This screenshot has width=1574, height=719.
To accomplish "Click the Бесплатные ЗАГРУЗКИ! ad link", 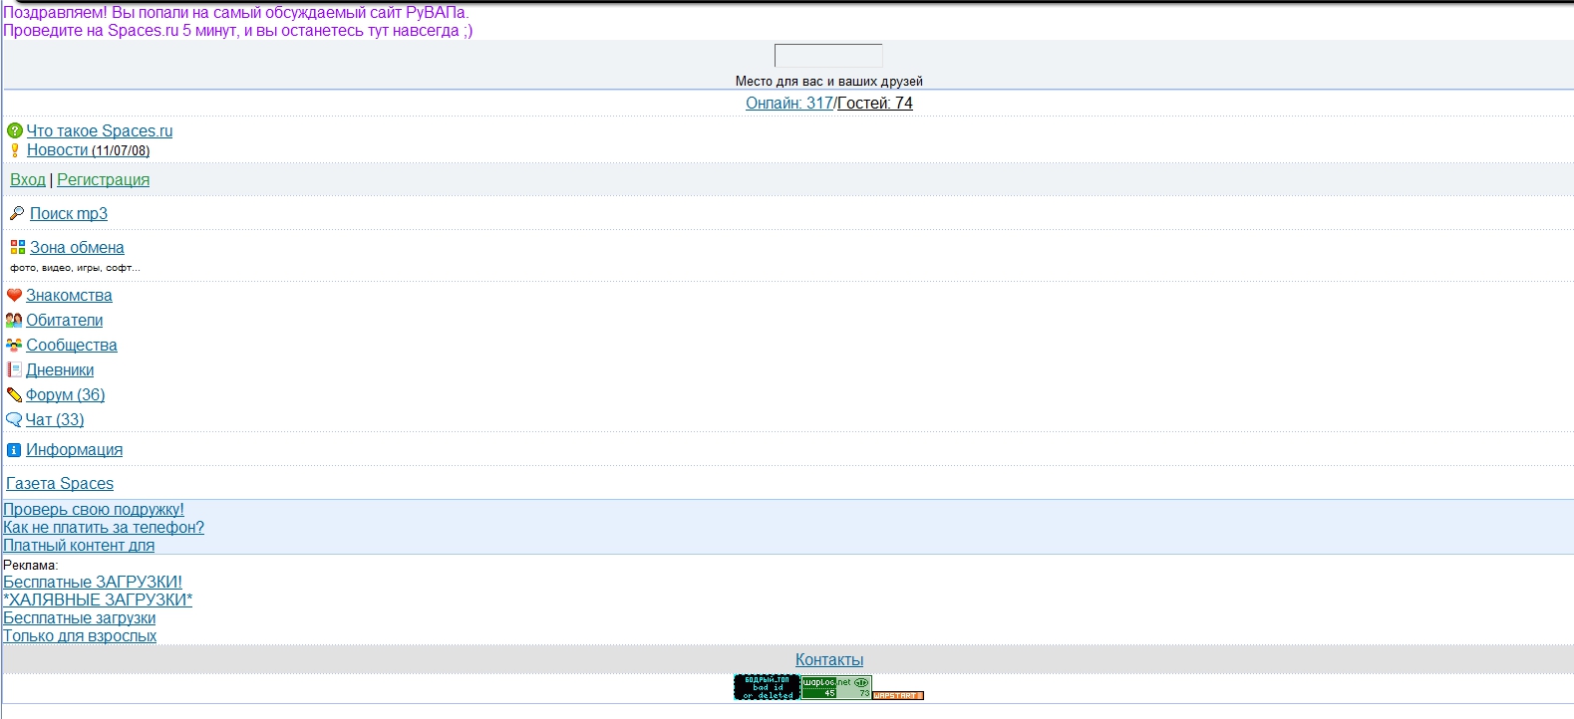I will click(93, 582).
